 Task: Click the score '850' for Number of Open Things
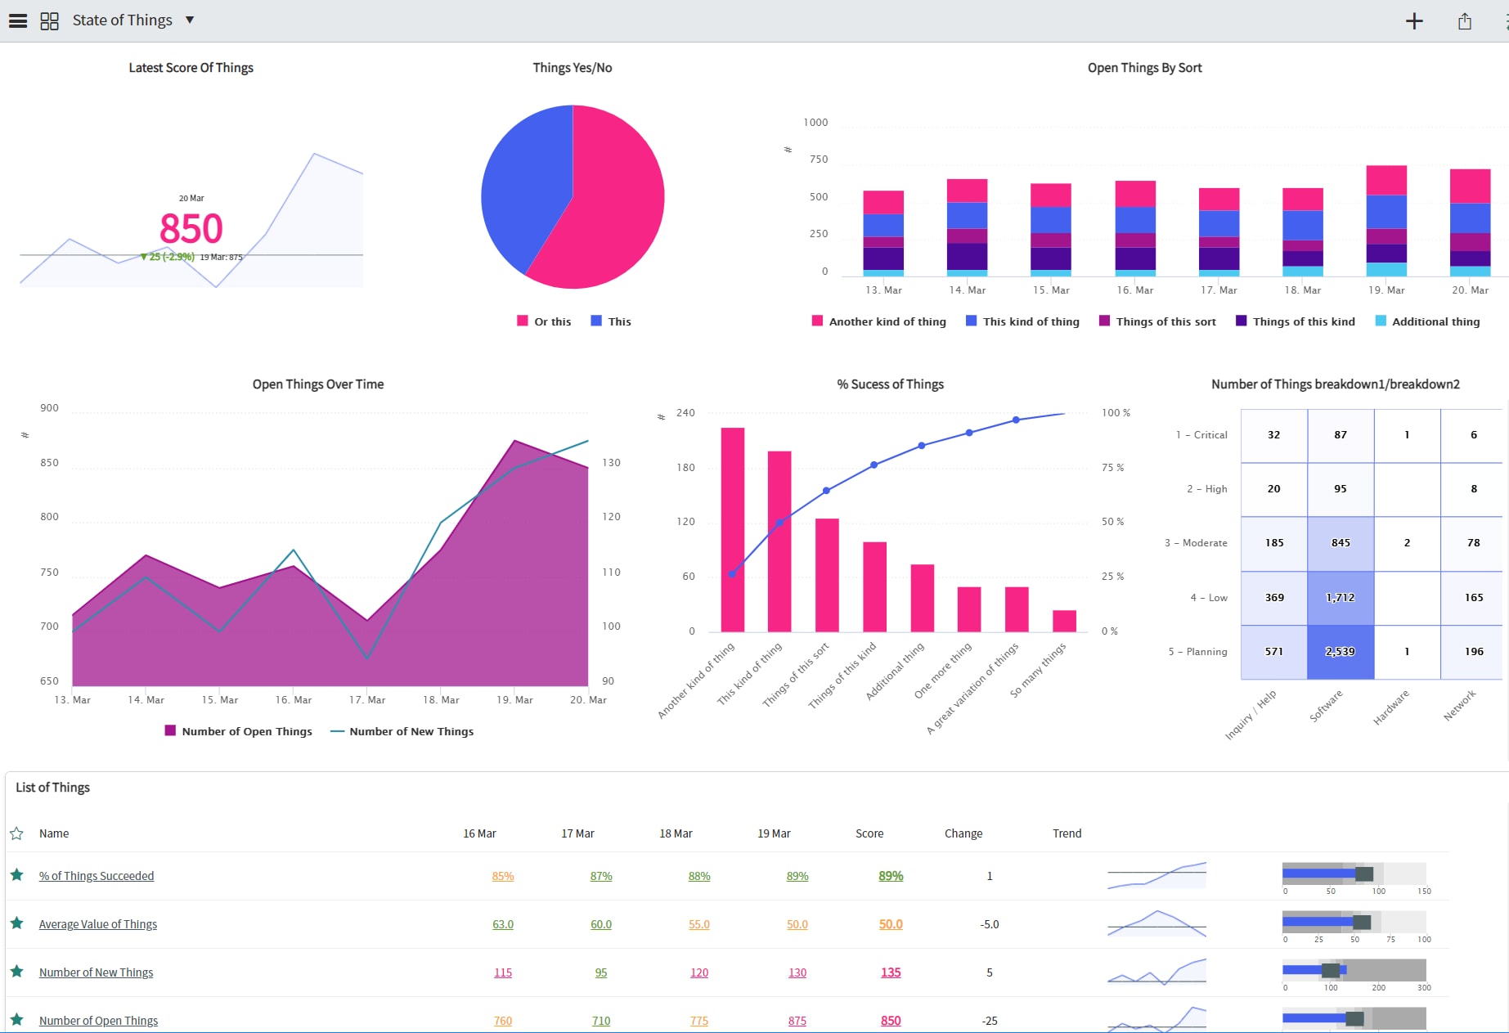coord(890,1020)
